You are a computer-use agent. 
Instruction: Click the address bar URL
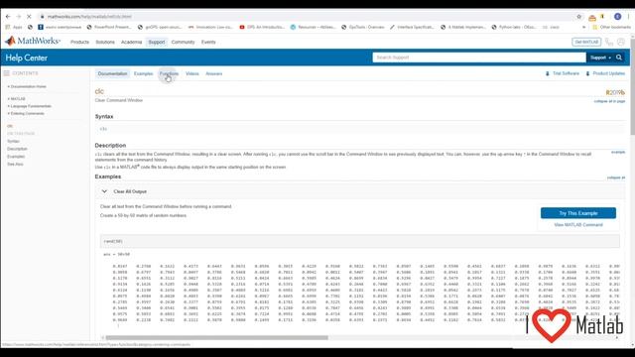tap(89, 17)
